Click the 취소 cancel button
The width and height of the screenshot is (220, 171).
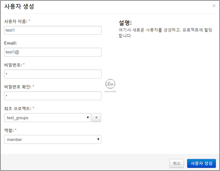click(177, 164)
